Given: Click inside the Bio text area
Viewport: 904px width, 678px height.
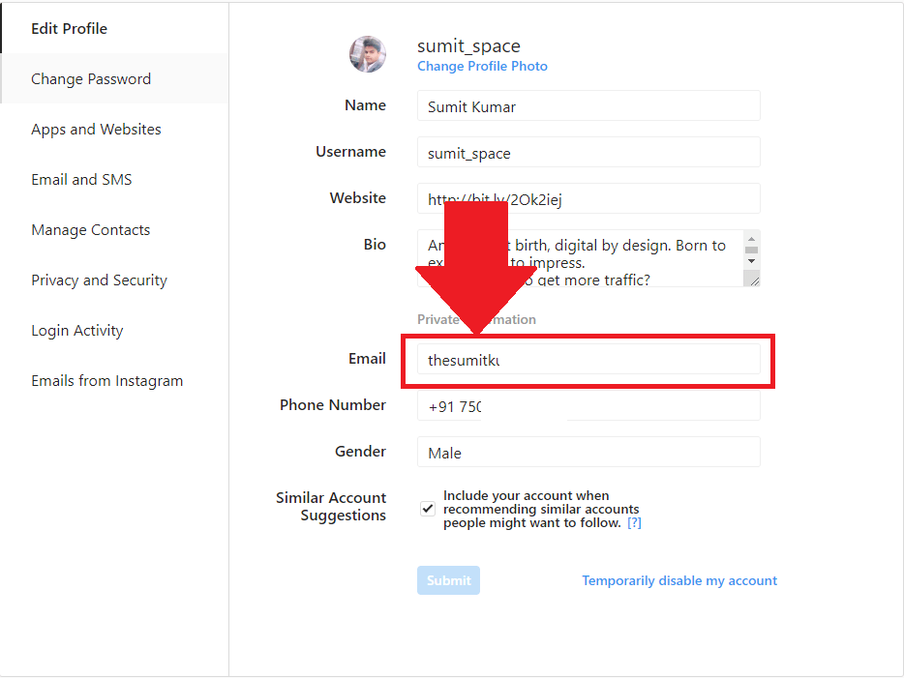Looking at the screenshot, I should pos(581,258).
